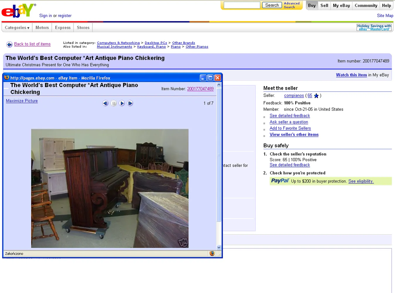395x293 pixels.
Task: Open View seller's other items
Action: [294, 134]
